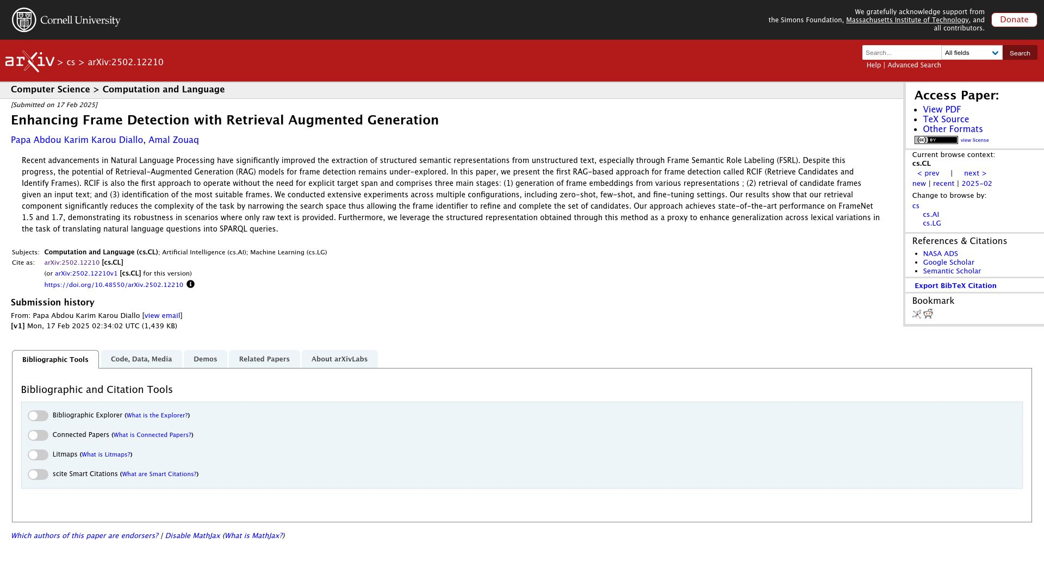Open Massachusetts Institute of Technology link
1044x587 pixels.
(907, 20)
